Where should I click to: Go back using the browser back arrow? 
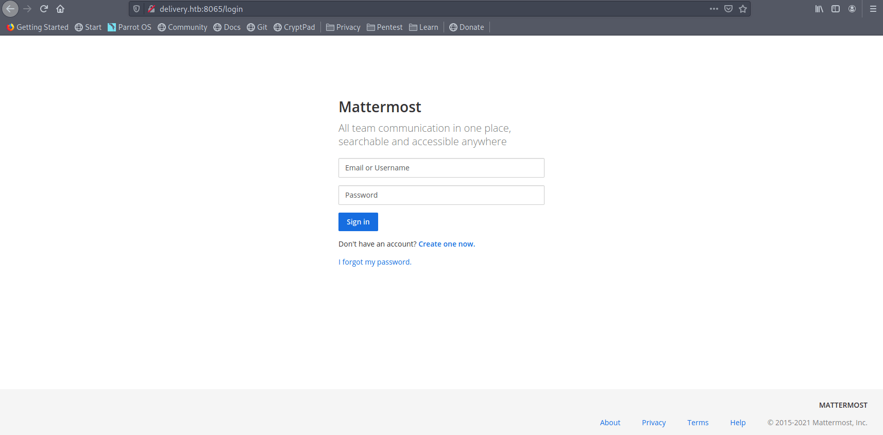(x=10, y=9)
